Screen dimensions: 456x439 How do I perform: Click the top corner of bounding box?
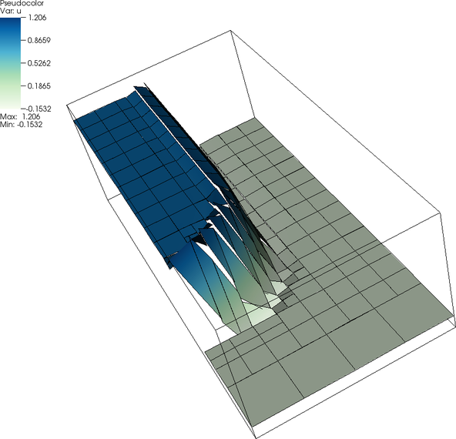(x=231, y=30)
